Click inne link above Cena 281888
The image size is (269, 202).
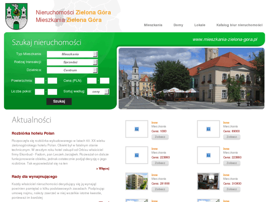pyautogui.click(x=154, y=175)
